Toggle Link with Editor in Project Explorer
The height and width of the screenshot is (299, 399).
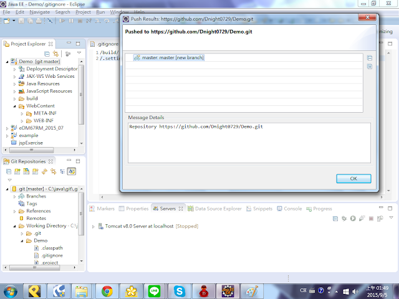[55, 54]
